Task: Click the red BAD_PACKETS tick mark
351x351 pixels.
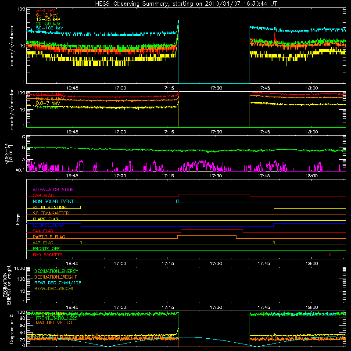Action: pos(330,254)
